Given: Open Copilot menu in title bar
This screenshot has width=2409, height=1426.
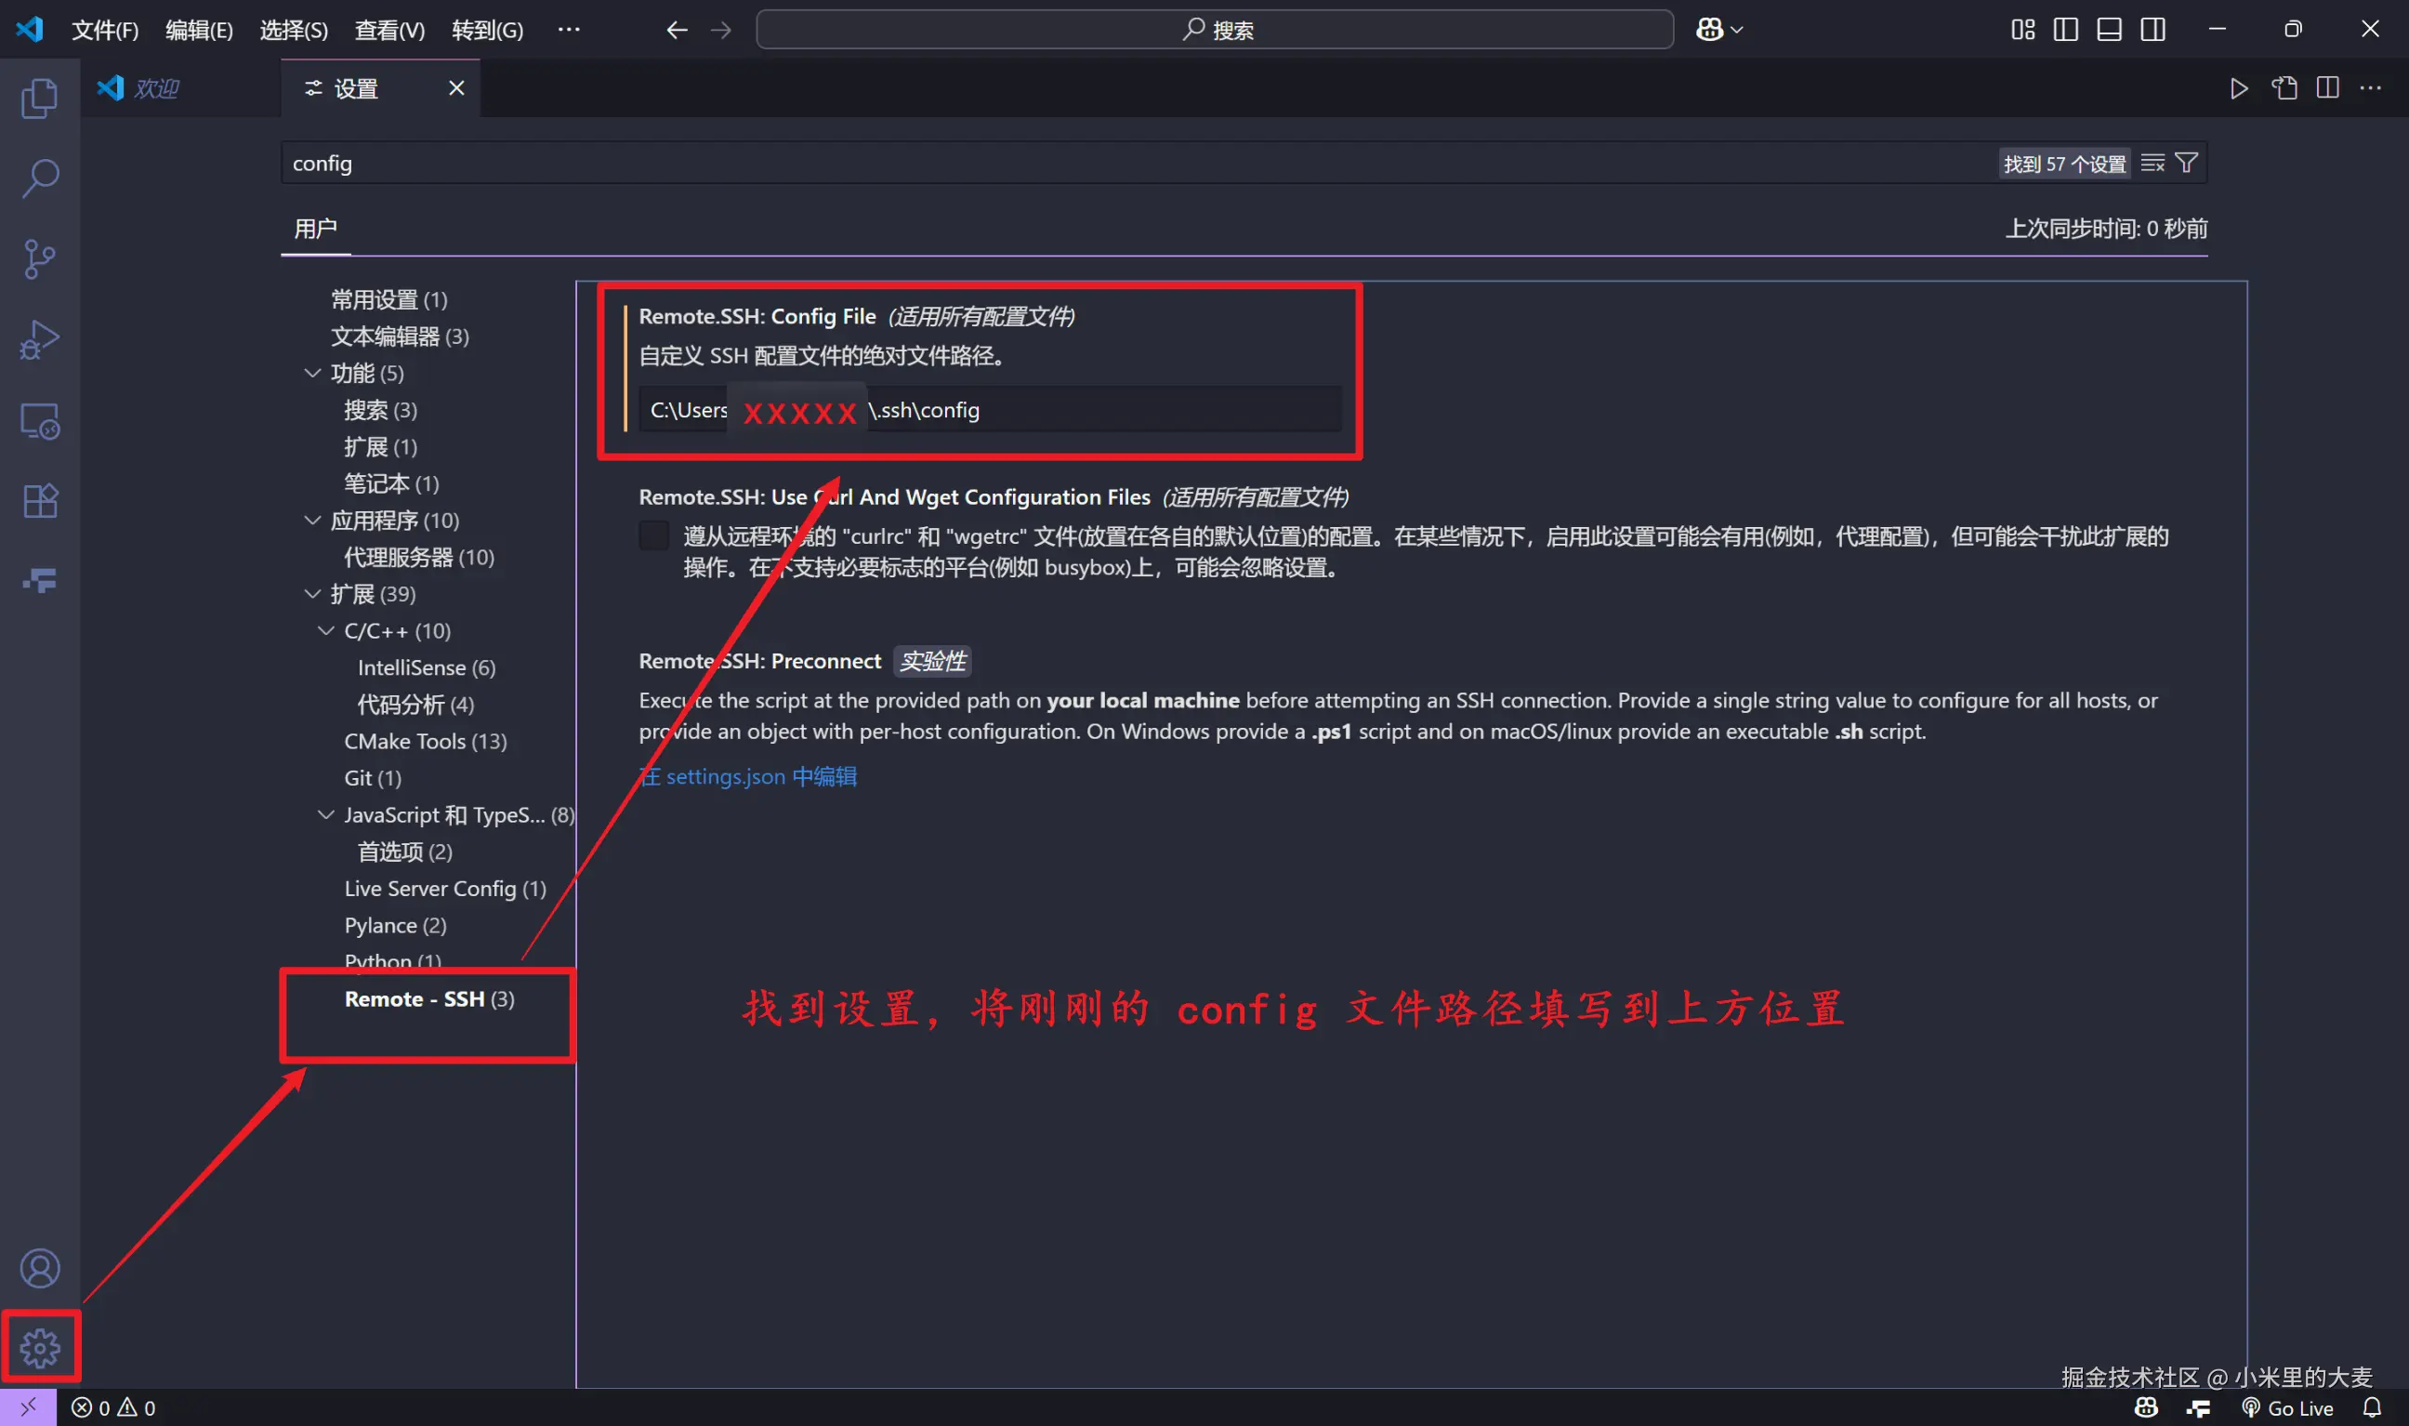Looking at the screenshot, I should click(x=1718, y=30).
